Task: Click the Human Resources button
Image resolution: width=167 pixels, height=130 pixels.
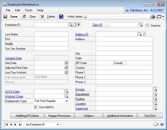Action: coord(59,116)
